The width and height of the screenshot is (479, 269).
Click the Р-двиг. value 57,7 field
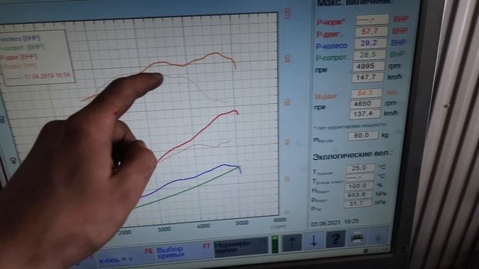coord(371,31)
